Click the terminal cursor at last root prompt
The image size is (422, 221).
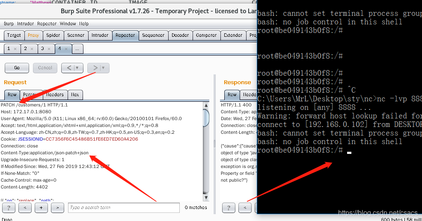[349, 153]
